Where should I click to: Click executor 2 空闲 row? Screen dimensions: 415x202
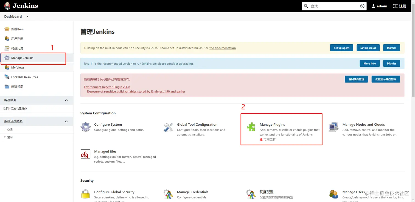tap(37, 137)
